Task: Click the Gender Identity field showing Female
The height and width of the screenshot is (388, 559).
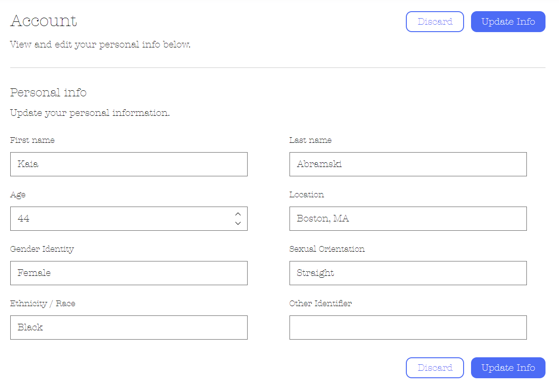Action: click(128, 273)
